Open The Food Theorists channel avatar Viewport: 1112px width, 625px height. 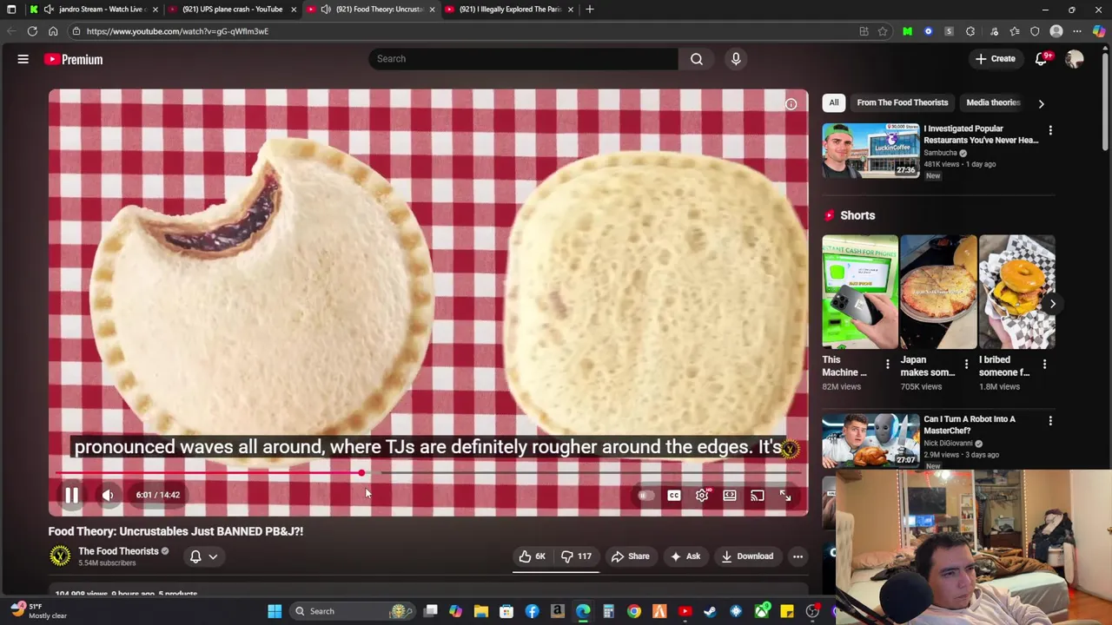pos(60,556)
